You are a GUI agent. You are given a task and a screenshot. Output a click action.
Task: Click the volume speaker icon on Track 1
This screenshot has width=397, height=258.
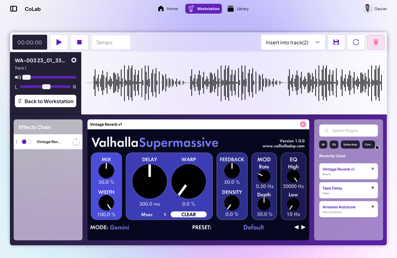pos(18,77)
